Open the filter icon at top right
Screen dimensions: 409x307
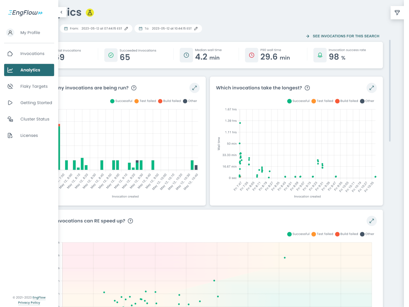[x=397, y=13]
